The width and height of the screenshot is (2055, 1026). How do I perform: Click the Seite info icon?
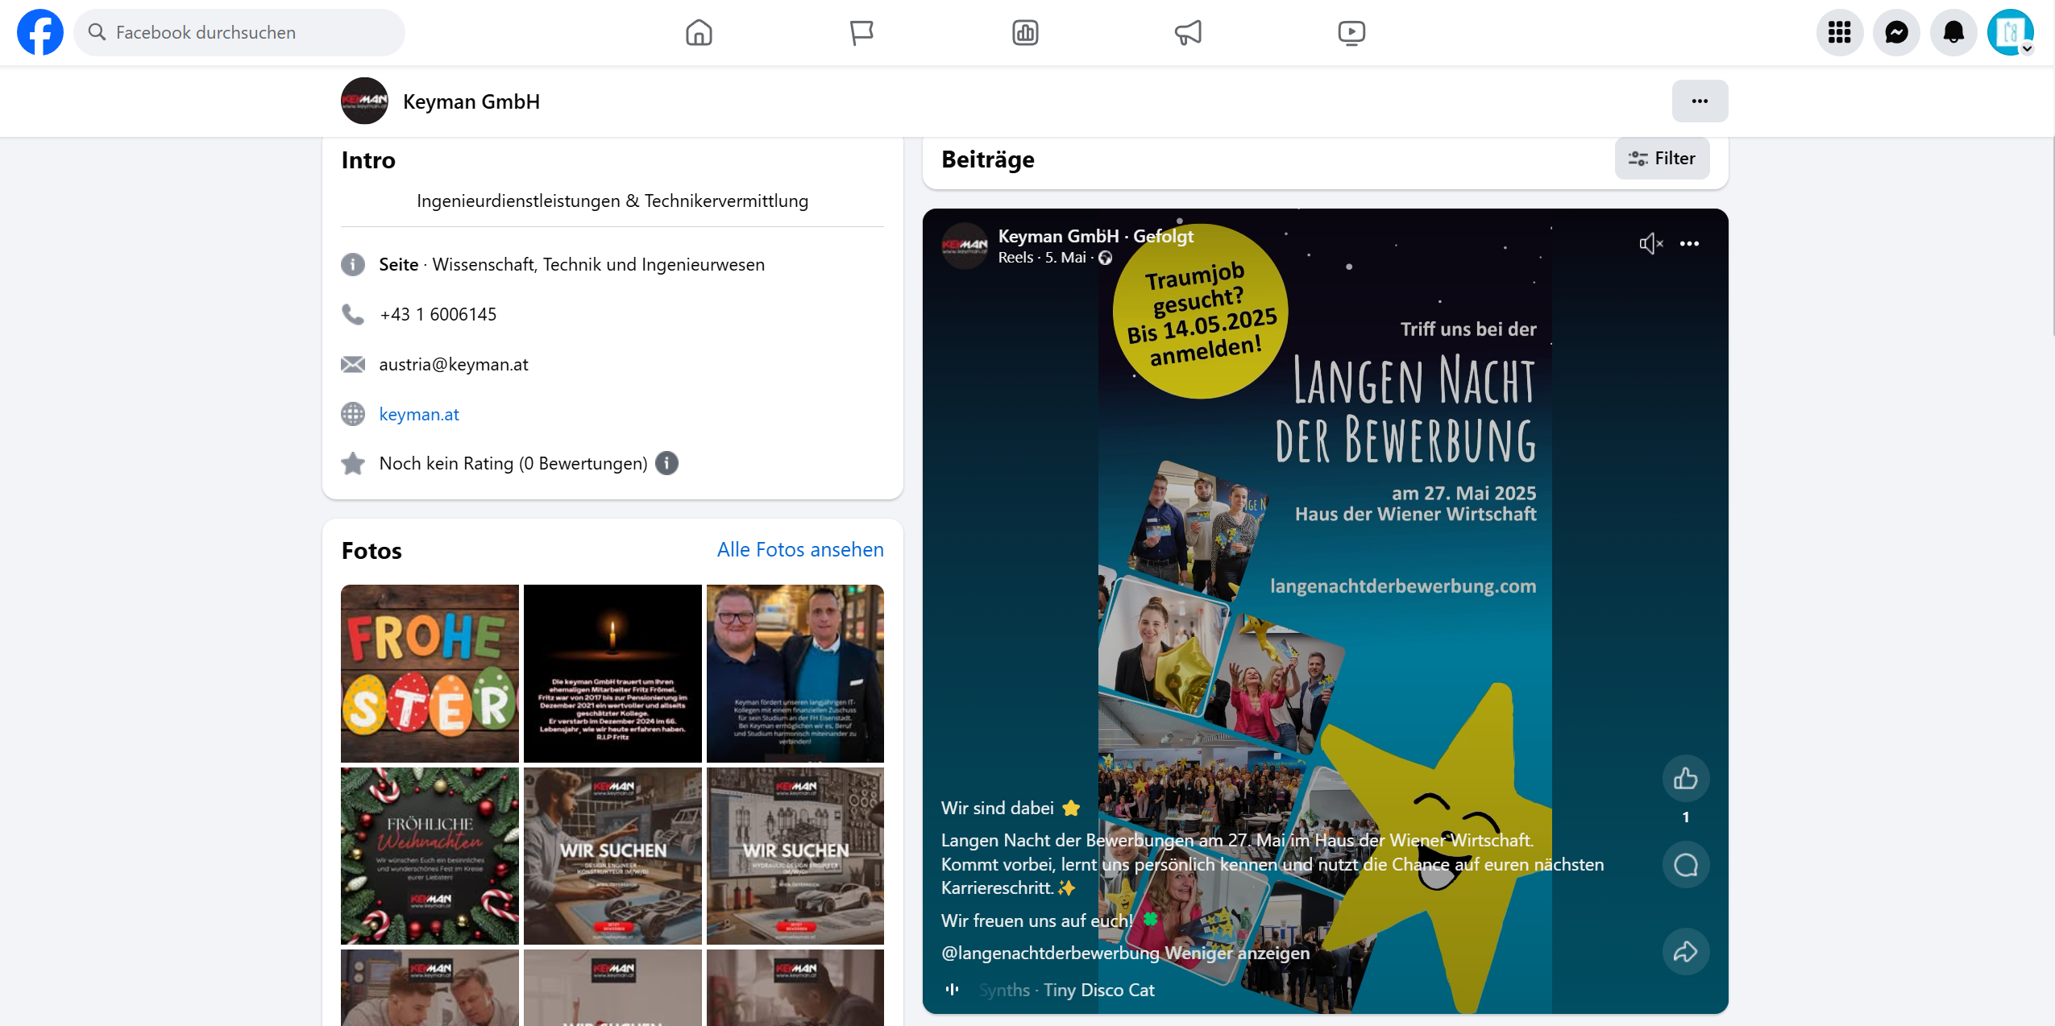coord(353,264)
